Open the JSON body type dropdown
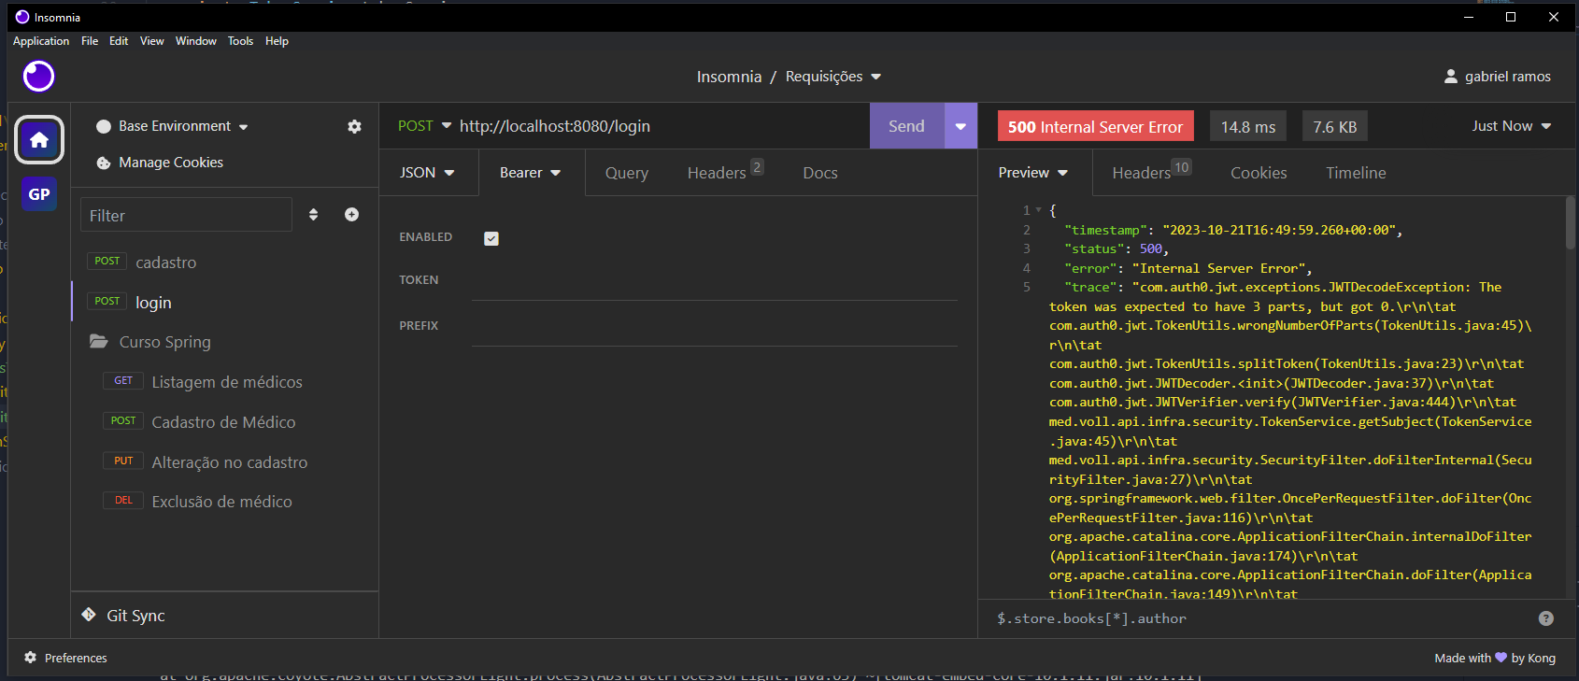The image size is (1579, 681). (428, 173)
